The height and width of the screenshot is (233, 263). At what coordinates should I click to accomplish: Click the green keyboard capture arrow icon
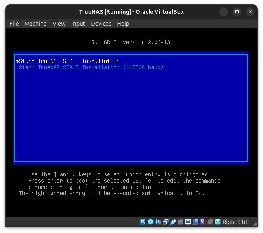[x=218, y=222]
